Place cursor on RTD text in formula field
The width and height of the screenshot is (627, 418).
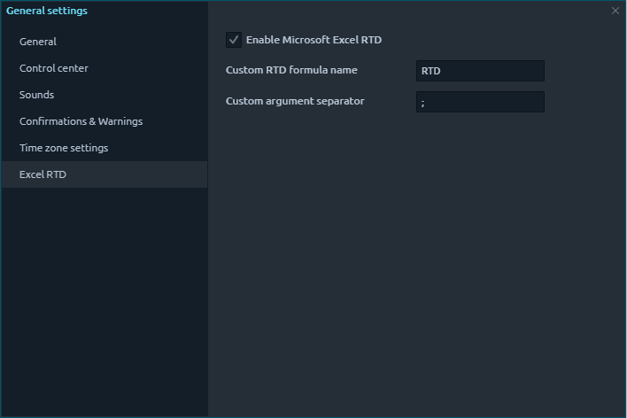[431, 71]
